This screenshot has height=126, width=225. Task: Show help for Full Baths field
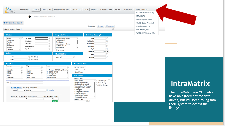click(x=107, y=41)
